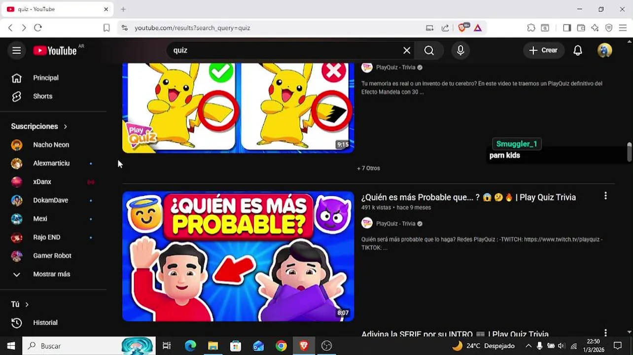Click the PlayQuiz avatar on the Mandela video

[367, 68]
